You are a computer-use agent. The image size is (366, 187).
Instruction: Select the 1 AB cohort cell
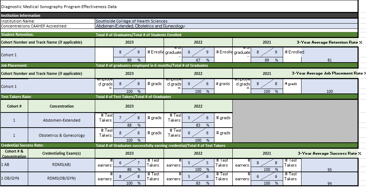tap(14, 164)
